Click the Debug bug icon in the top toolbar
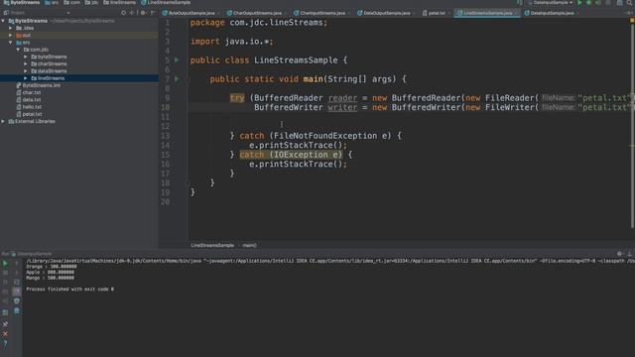The width and height of the screenshot is (635, 357). point(589,3)
